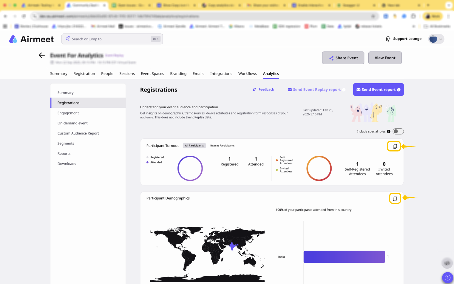Open the profile avatar dropdown
The image size is (454, 284).
click(x=436, y=39)
